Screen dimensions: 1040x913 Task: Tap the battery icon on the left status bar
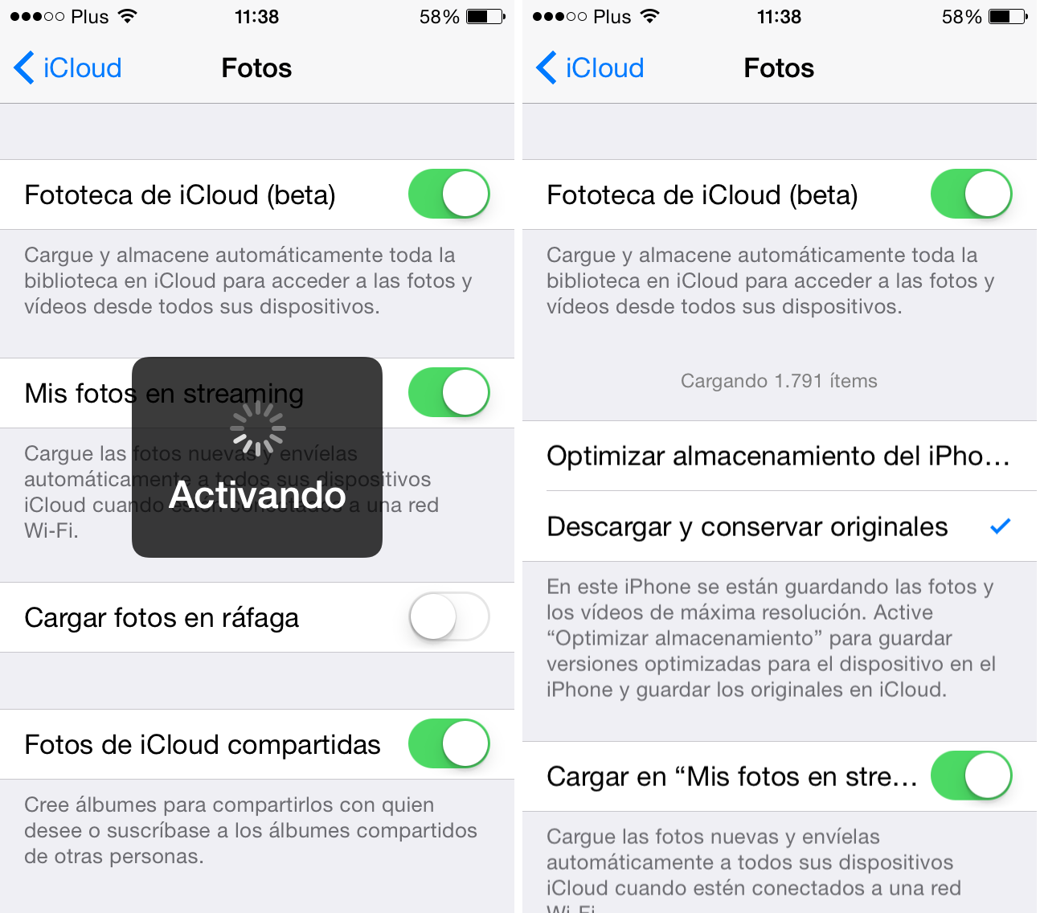pyautogui.click(x=486, y=16)
